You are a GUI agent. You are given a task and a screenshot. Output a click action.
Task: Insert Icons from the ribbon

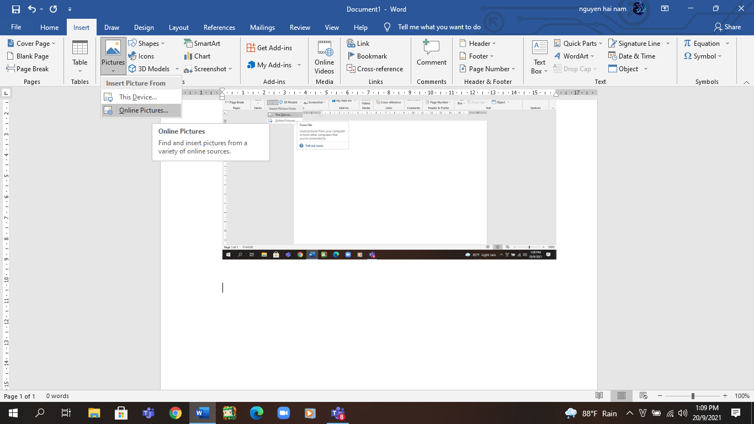pyautogui.click(x=141, y=56)
